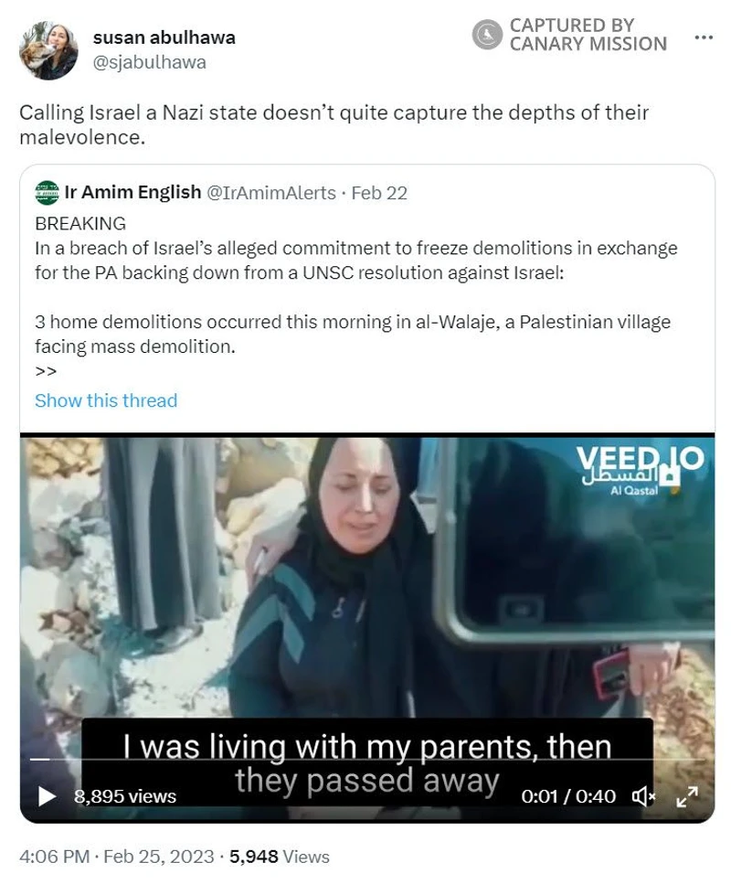Play the video with the play button
The image size is (731, 884).
click(47, 796)
